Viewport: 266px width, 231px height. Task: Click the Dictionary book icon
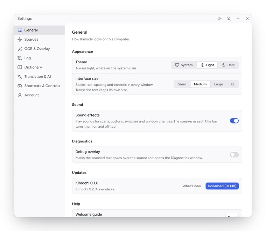[x=20, y=67]
